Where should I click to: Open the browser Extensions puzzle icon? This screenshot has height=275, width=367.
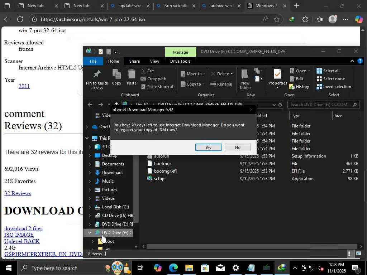tap(305, 19)
